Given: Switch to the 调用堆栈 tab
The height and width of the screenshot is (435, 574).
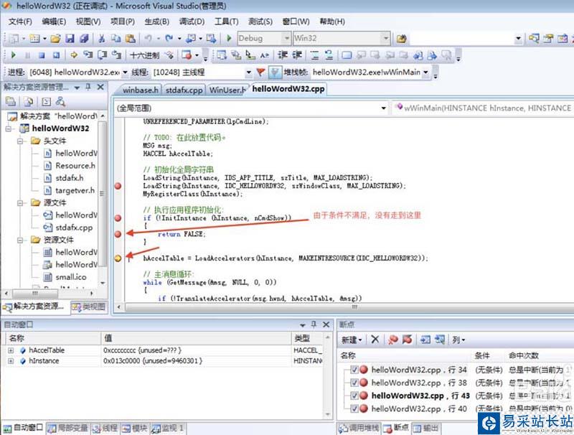Looking at the screenshot, I should point(359,428).
